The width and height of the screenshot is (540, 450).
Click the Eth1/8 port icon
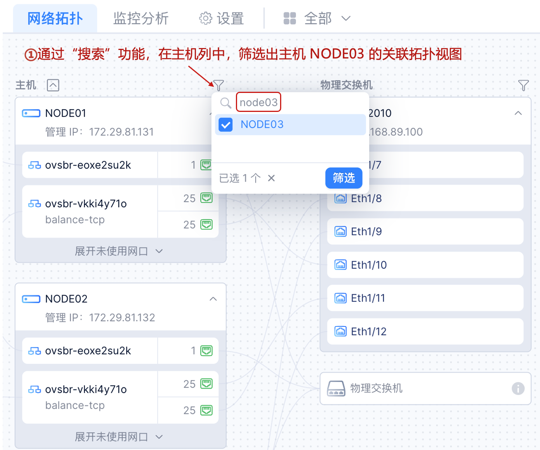(341, 198)
